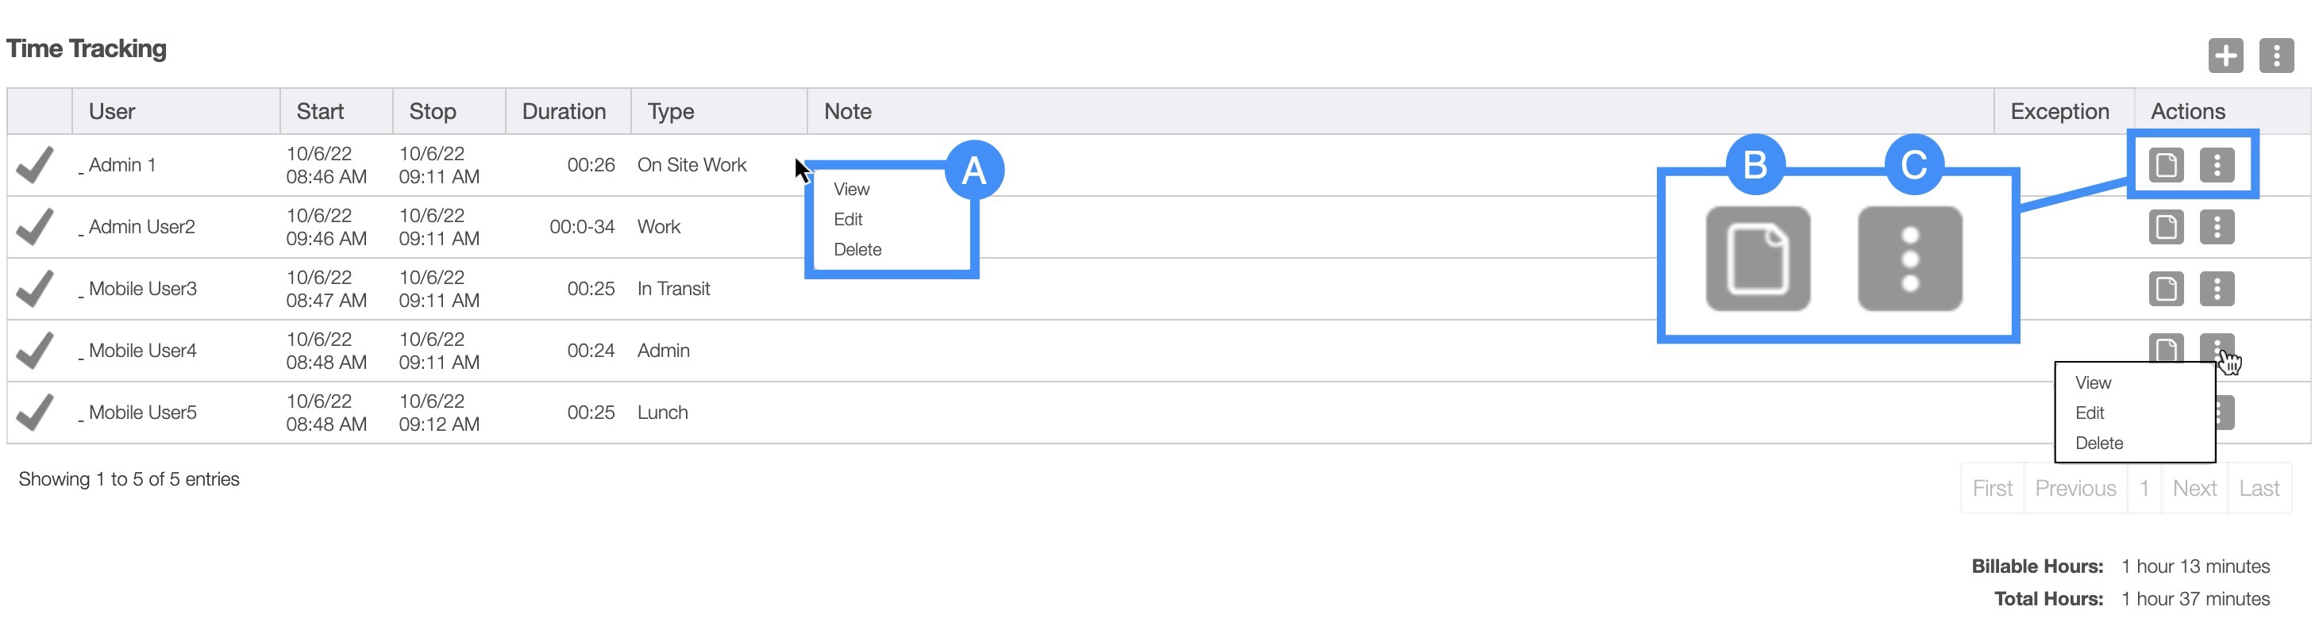Viewport: 2323px width, 622px height.
Task: Select Edit in the Mobile User4 actions menu
Action: [2089, 413]
